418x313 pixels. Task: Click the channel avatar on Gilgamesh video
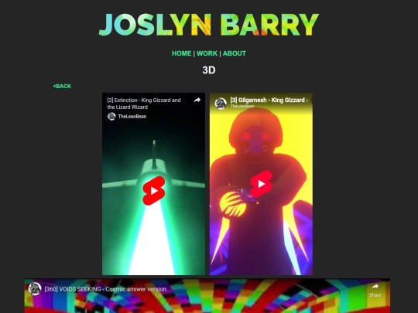221,104
